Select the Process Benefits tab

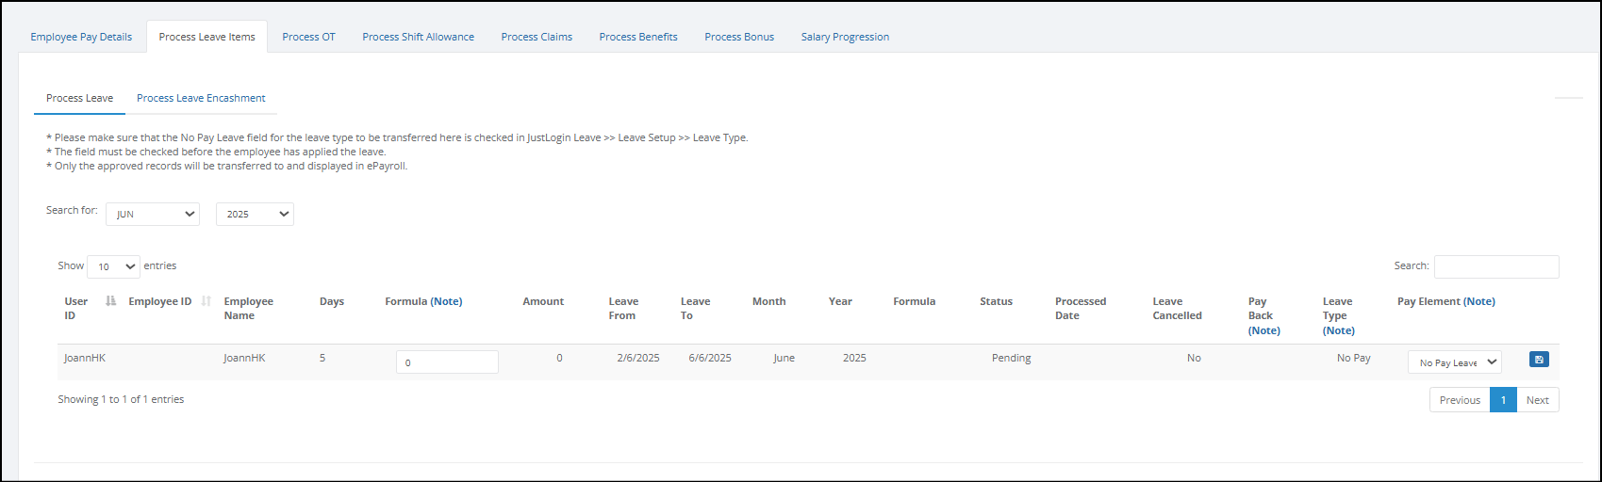pos(638,37)
